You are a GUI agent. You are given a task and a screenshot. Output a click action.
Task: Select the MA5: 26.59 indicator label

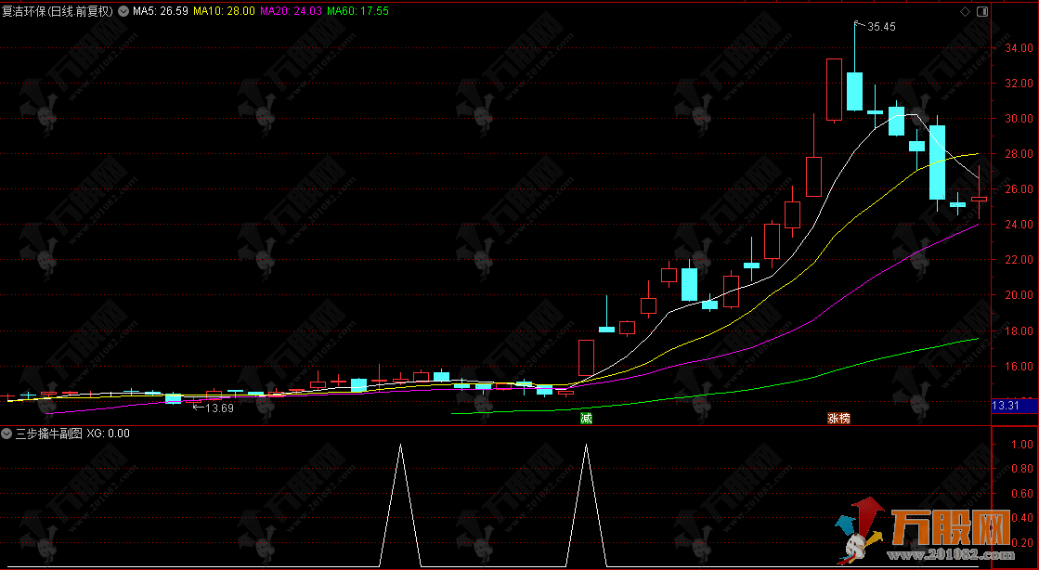click(160, 12)
